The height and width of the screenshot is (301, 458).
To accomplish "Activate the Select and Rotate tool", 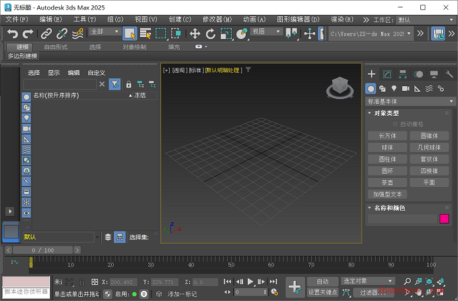I will tap(210, 34).
